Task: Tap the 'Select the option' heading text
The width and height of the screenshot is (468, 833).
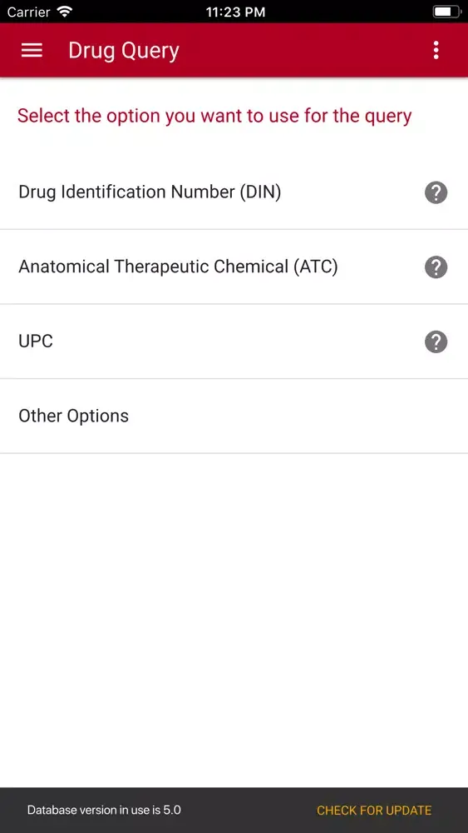Action: pos(214,116)
